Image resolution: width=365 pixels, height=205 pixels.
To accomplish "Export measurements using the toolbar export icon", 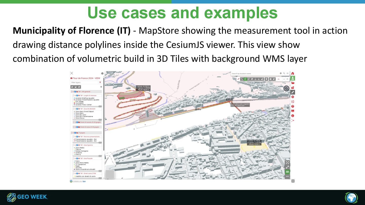I will coord(270,79).
